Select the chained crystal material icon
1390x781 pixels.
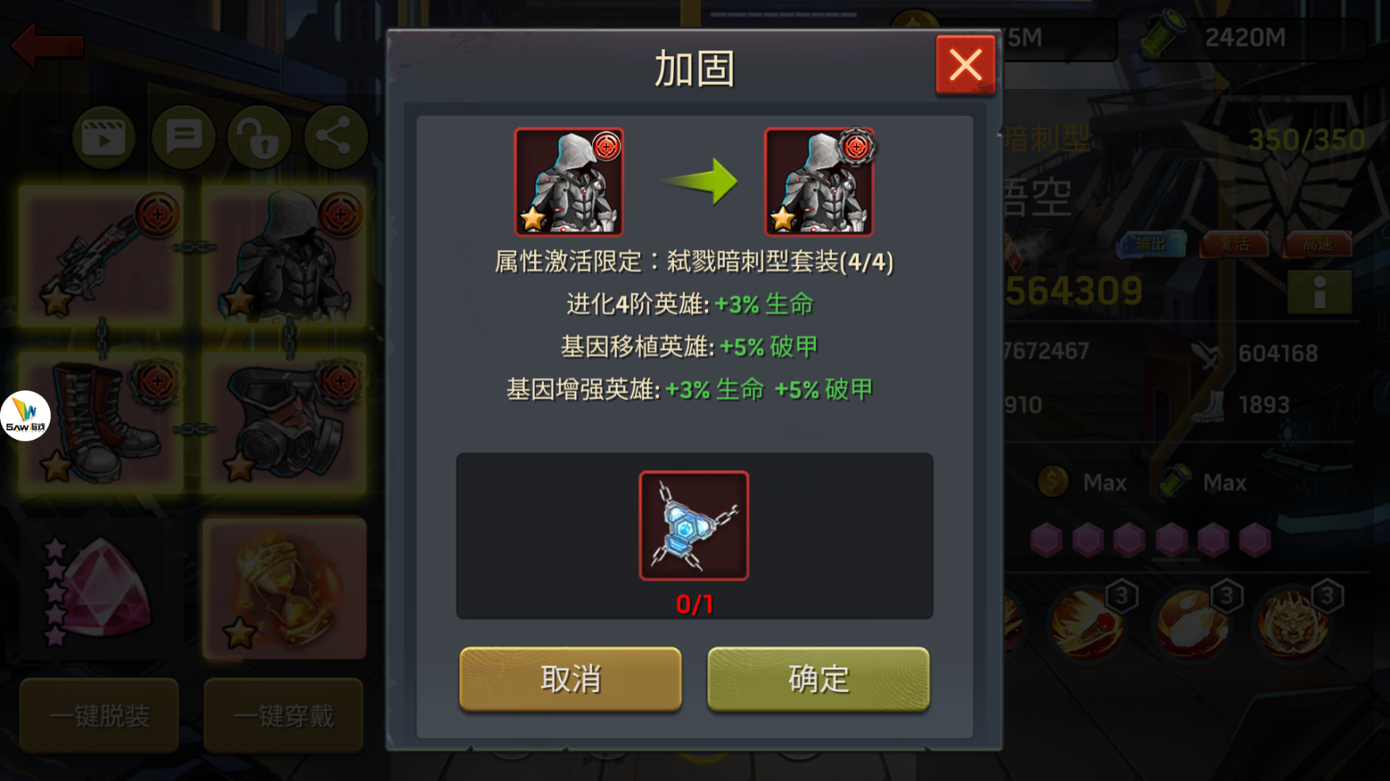click(694, 525)
